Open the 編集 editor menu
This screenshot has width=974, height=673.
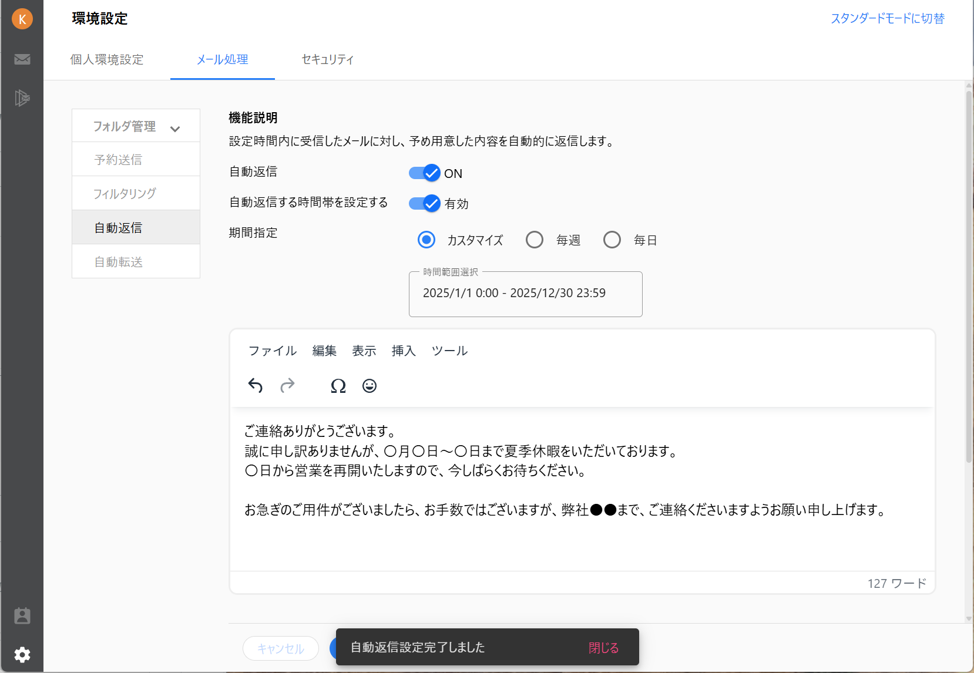click(324, 351)
